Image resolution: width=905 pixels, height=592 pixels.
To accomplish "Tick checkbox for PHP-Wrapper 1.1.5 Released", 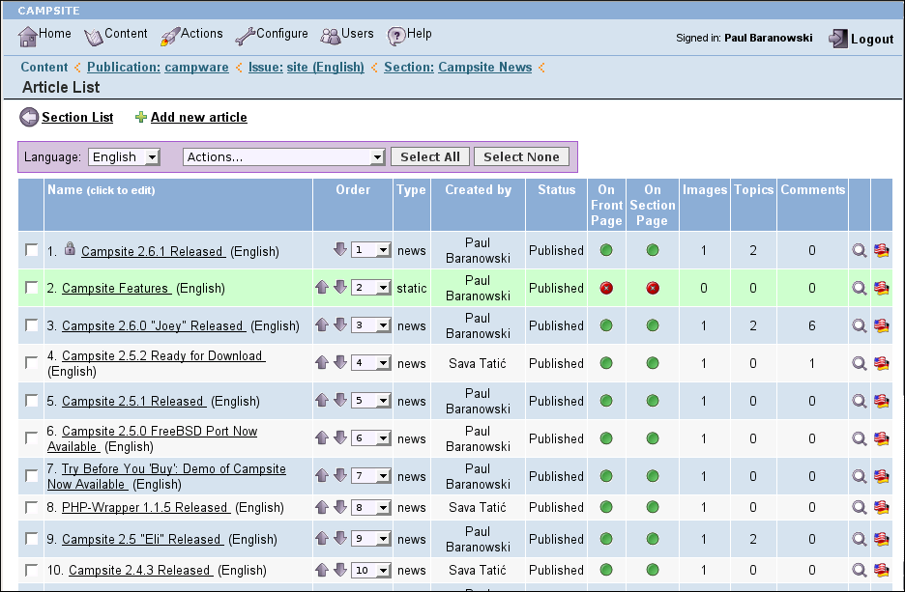I will click(32, 507).
